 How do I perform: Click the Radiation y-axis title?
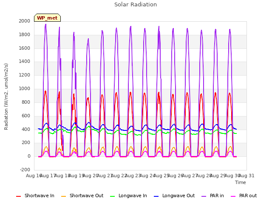coord(6,96)
